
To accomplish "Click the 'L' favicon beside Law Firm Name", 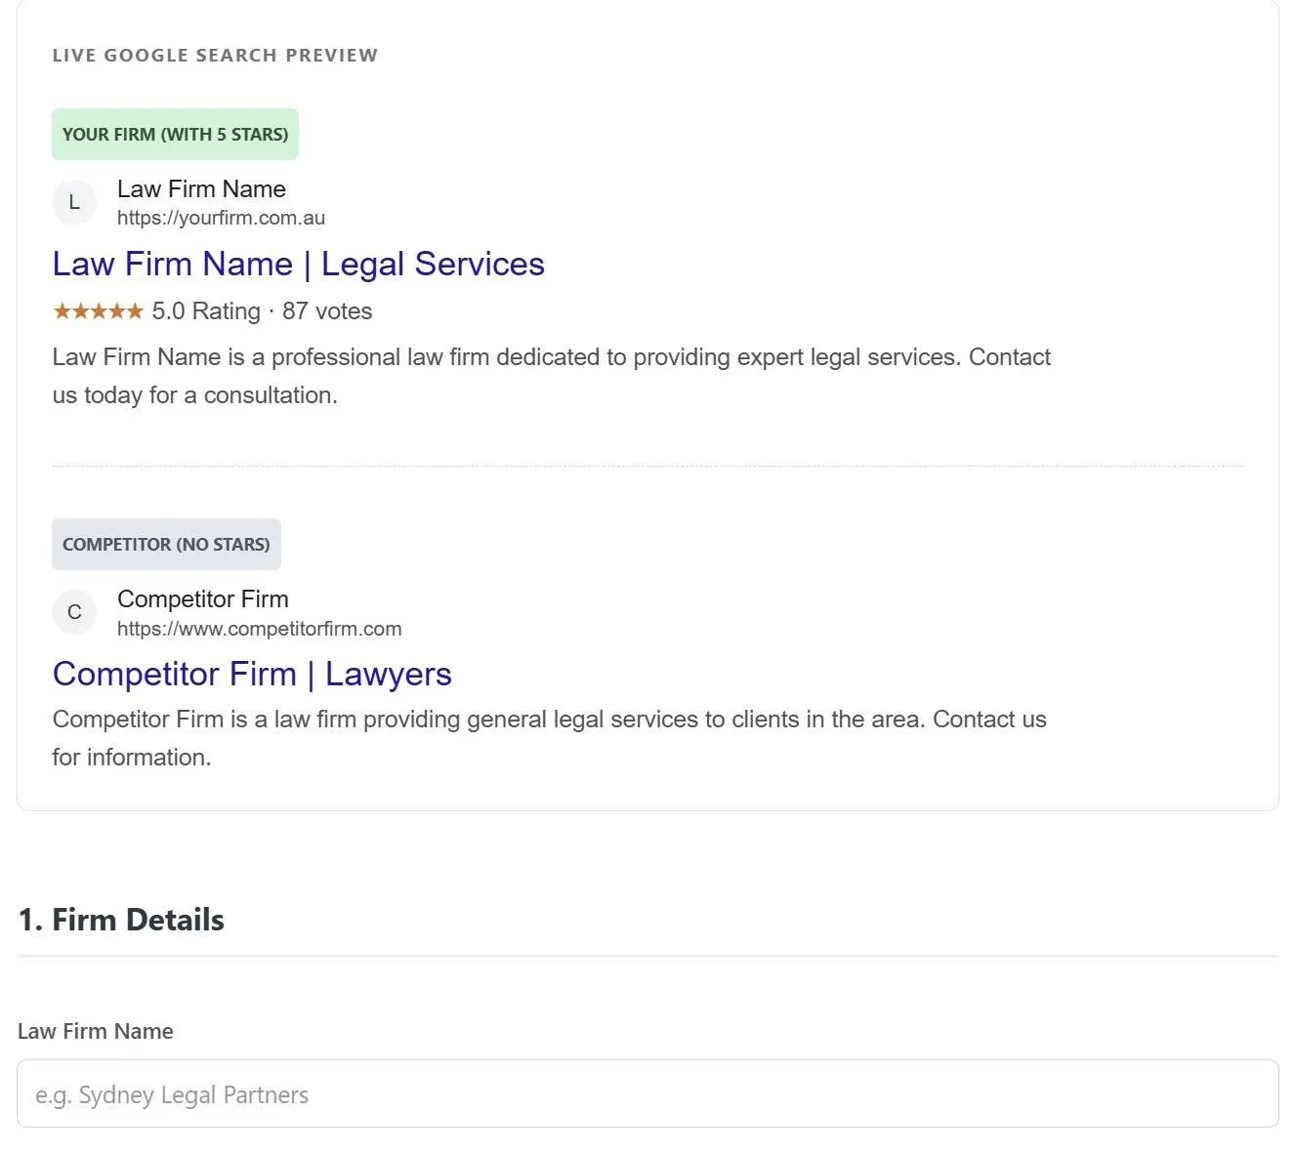I will pyautogui.click(x=74, y=201).
